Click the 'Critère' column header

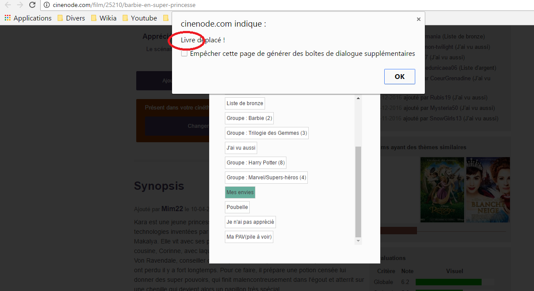pos(386,271)
